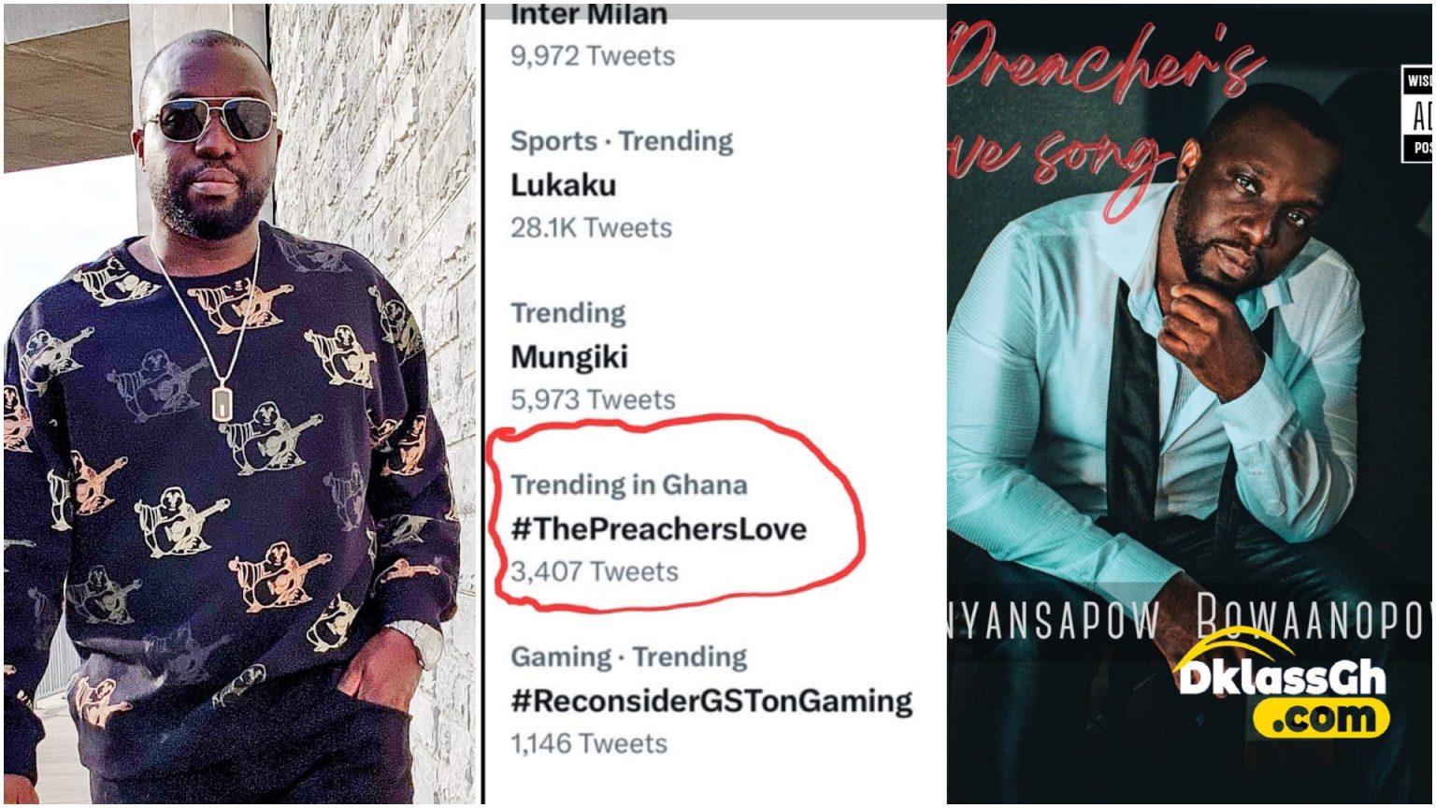
Task: Click the Trending in Ghana label
Action: click(628, 485)
